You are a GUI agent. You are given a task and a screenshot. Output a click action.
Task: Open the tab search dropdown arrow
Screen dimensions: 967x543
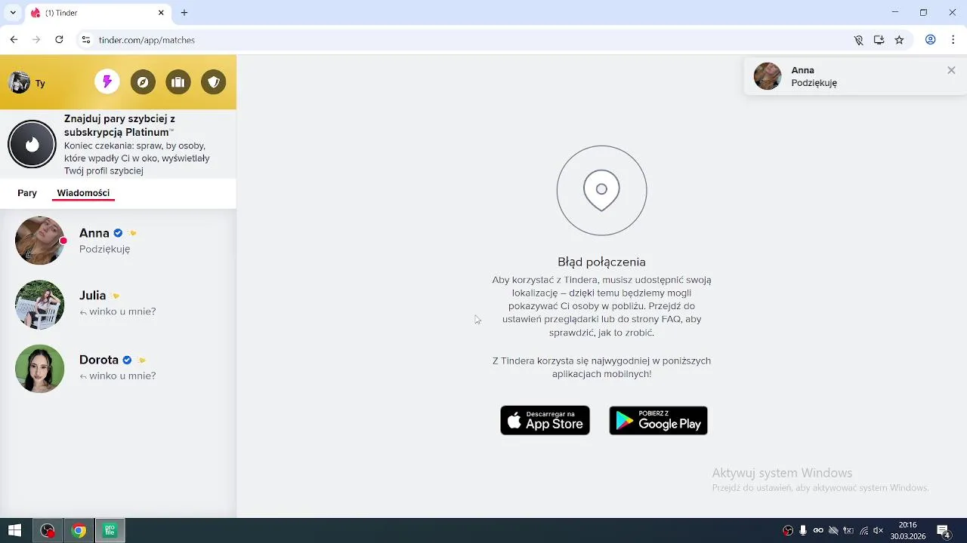click(13, 13)
